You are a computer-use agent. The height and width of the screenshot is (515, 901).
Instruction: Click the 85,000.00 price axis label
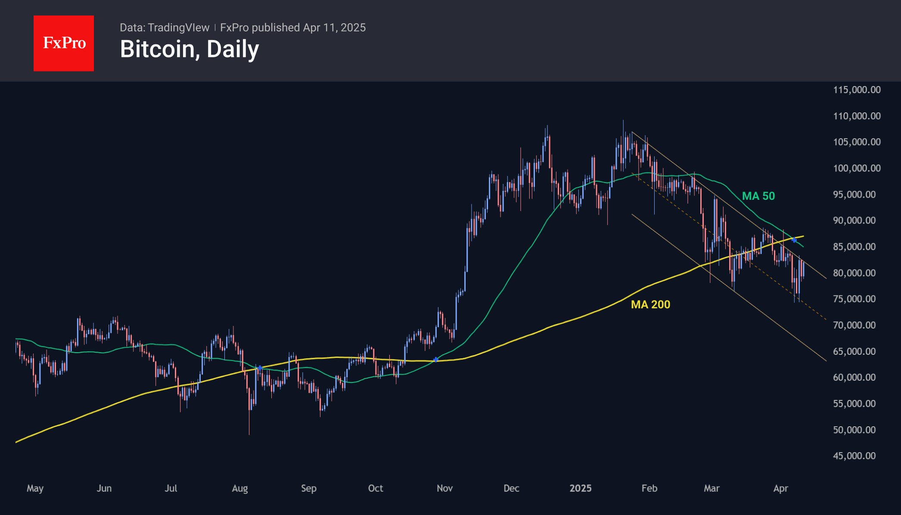[x=854, y=246]
